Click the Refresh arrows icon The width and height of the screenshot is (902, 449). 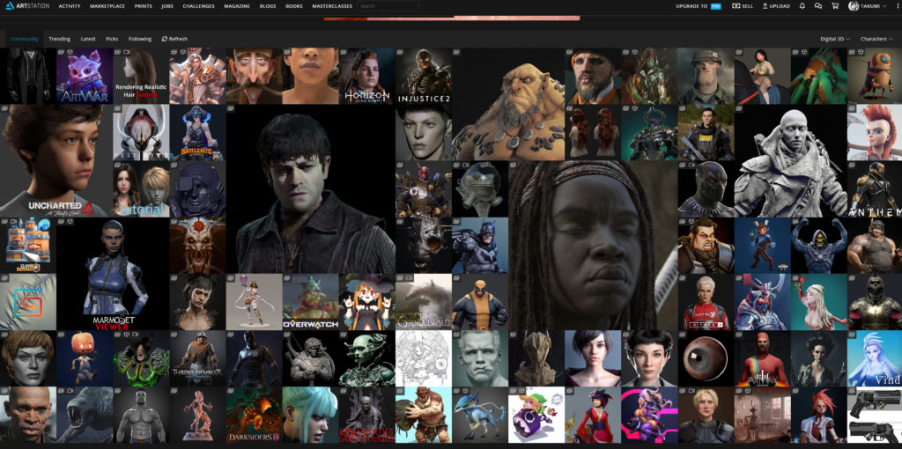[x=165, y=39]
